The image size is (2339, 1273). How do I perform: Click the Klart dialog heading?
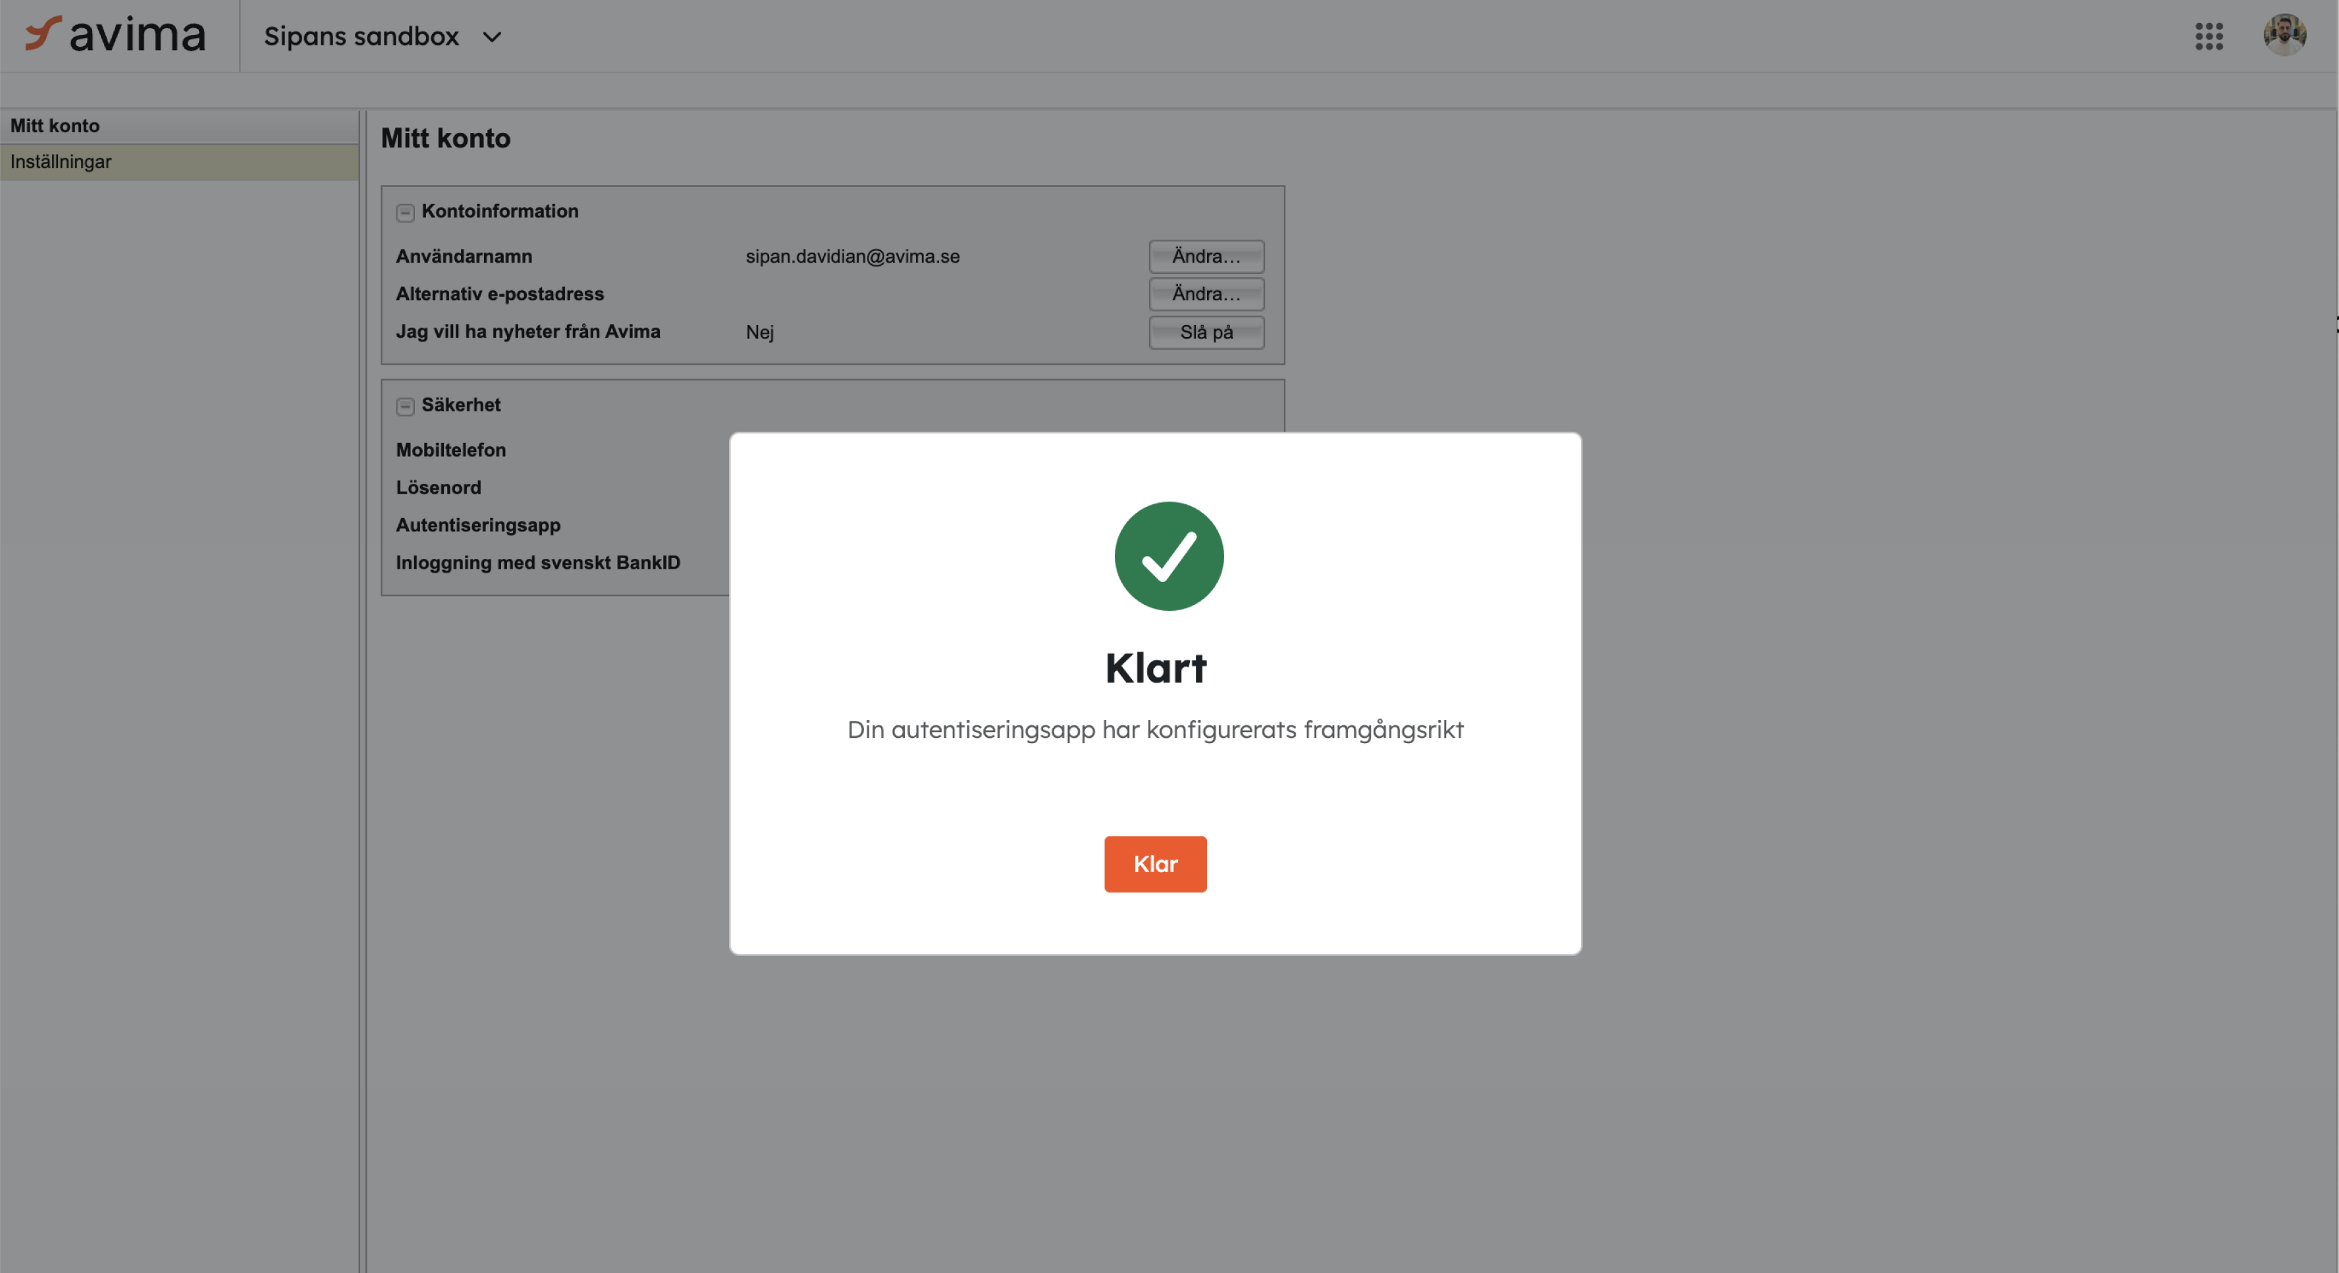point(1155,668)
